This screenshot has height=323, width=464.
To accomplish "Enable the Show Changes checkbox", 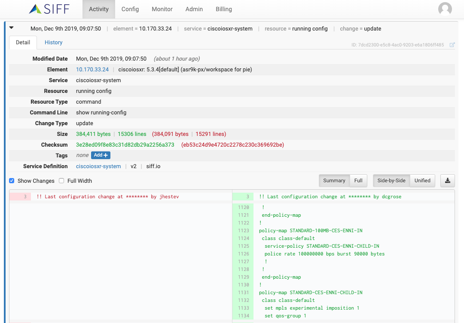I will (x=12, y=181).
